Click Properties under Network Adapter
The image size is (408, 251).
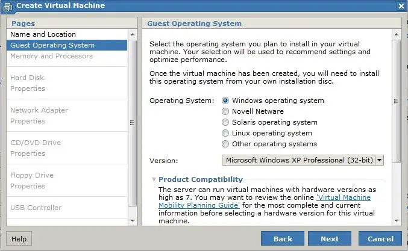28,121
